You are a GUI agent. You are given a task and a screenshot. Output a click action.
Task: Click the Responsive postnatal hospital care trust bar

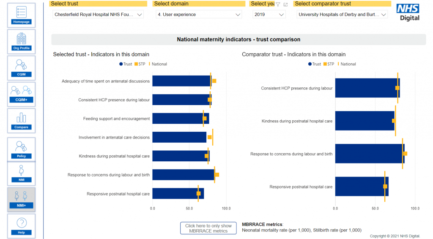[x=178, y=194]
